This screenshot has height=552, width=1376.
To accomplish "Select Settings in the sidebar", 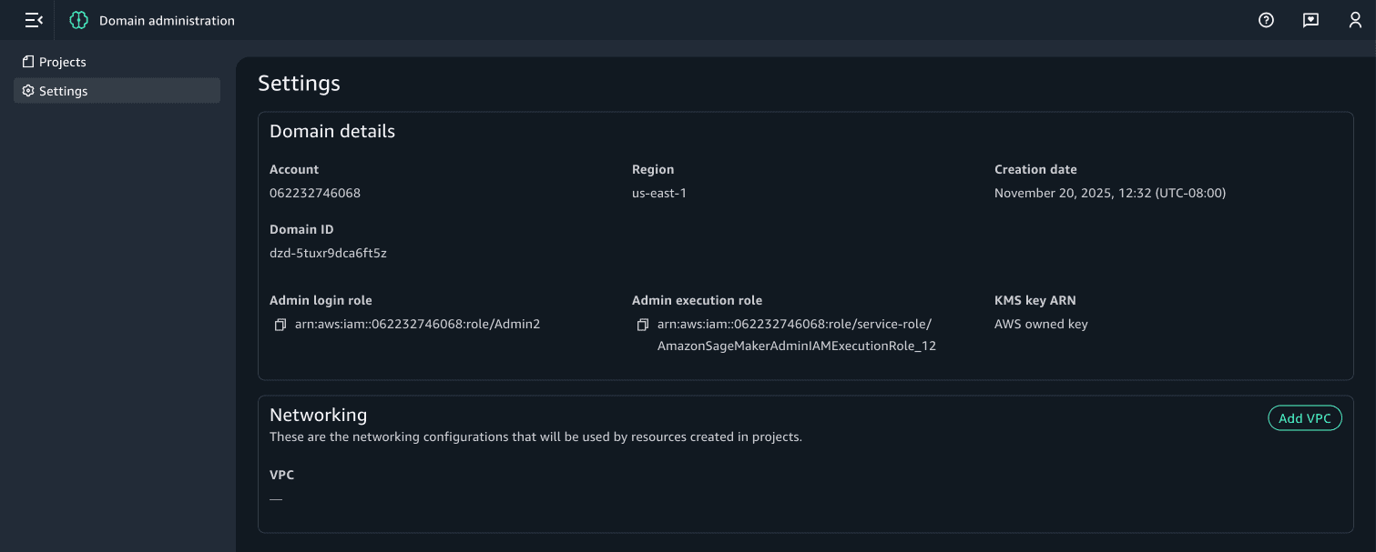I will click(117, 91).
